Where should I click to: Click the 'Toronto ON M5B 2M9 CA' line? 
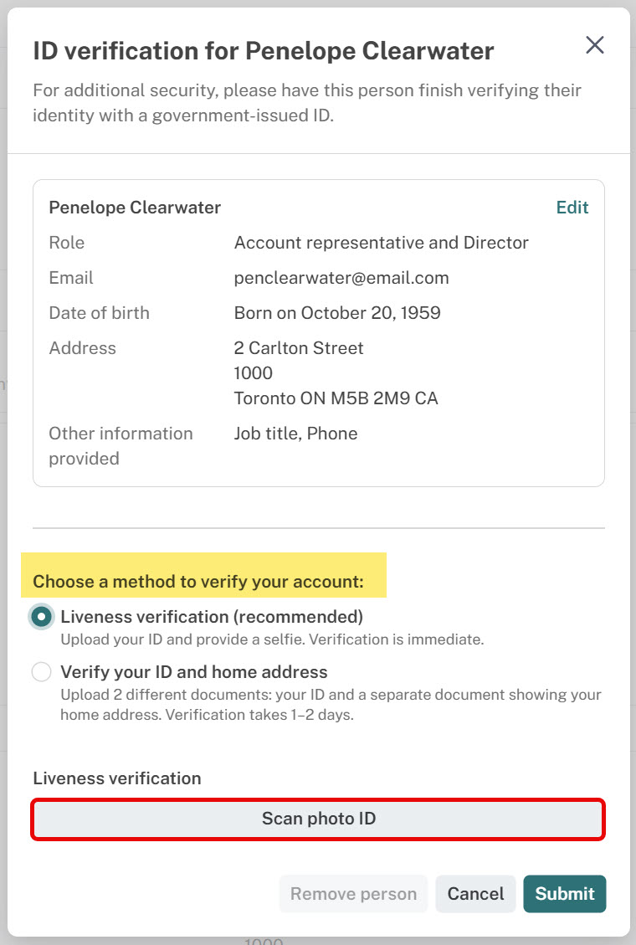[x=336, y=398]
